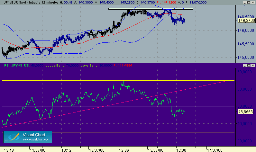Click RSI axis label 60,0000

[244, 89]
